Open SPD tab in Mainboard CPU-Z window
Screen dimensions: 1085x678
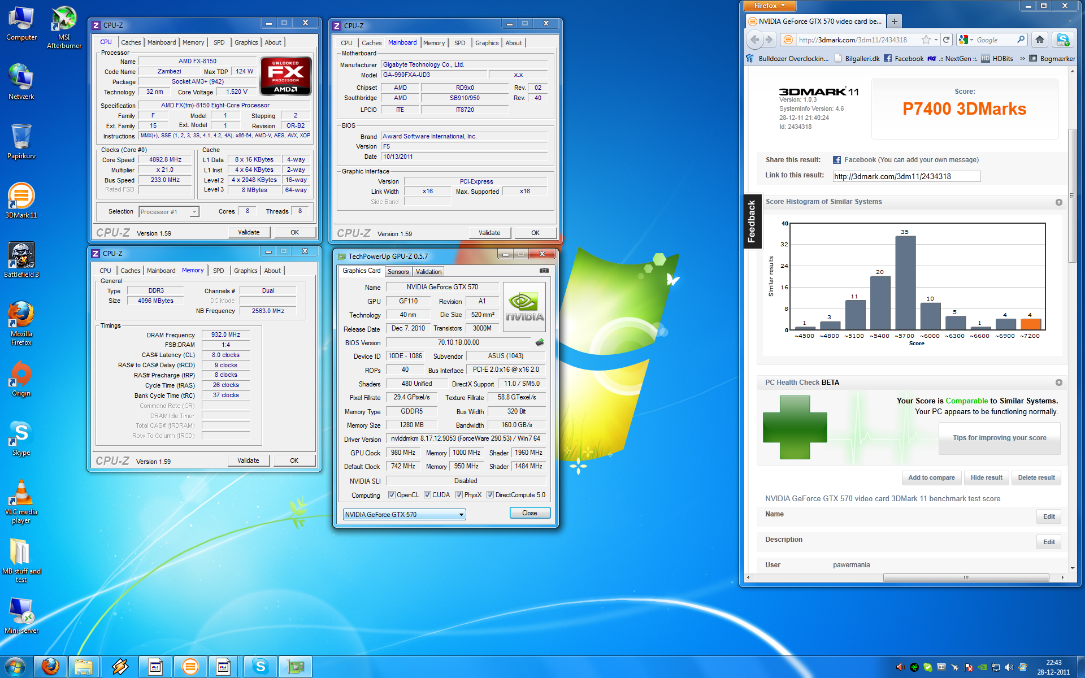[460, 43]
